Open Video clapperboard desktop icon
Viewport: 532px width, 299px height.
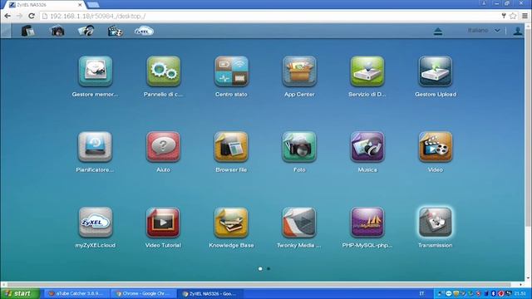pyautogui.click(x=436, y=147)
